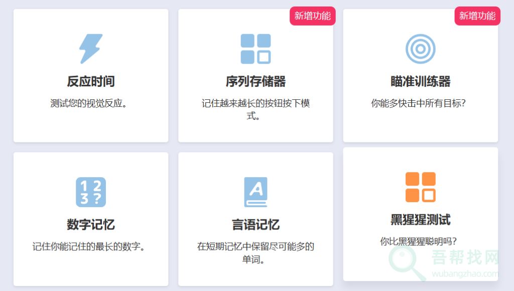The image size is (514, 291).
Task: Click the blue book icon above 言语记忆
Action: 255,191
